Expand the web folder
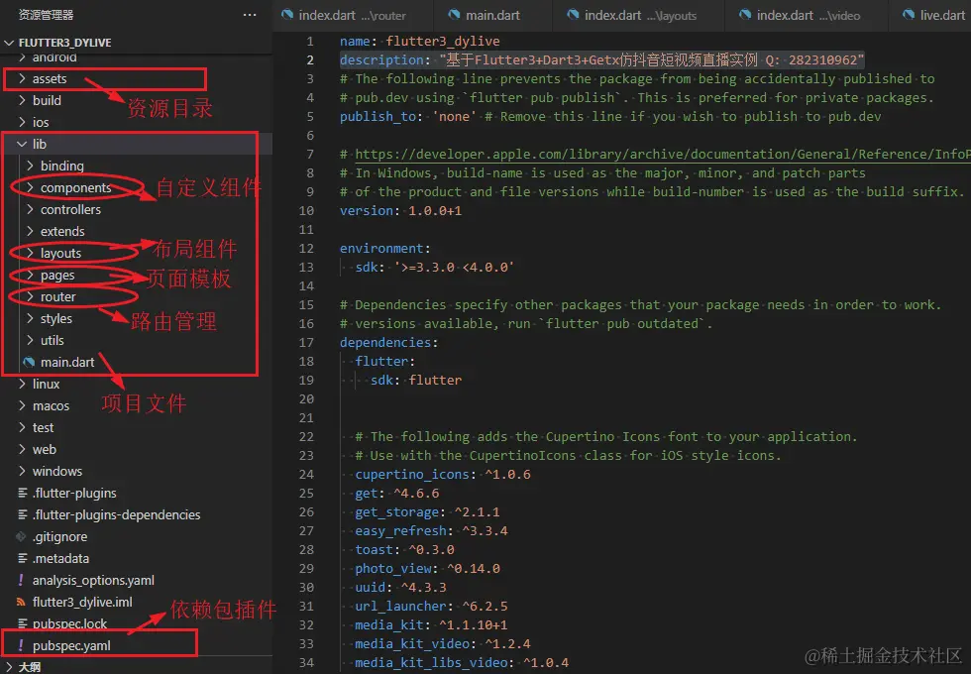The image size is (971, 674). [x=22, y=449]
